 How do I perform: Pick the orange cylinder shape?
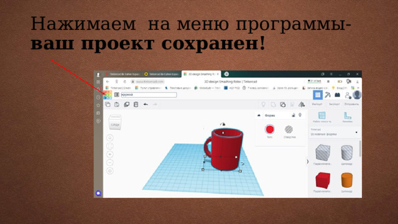pyautogui.click(x=347, y=180)
